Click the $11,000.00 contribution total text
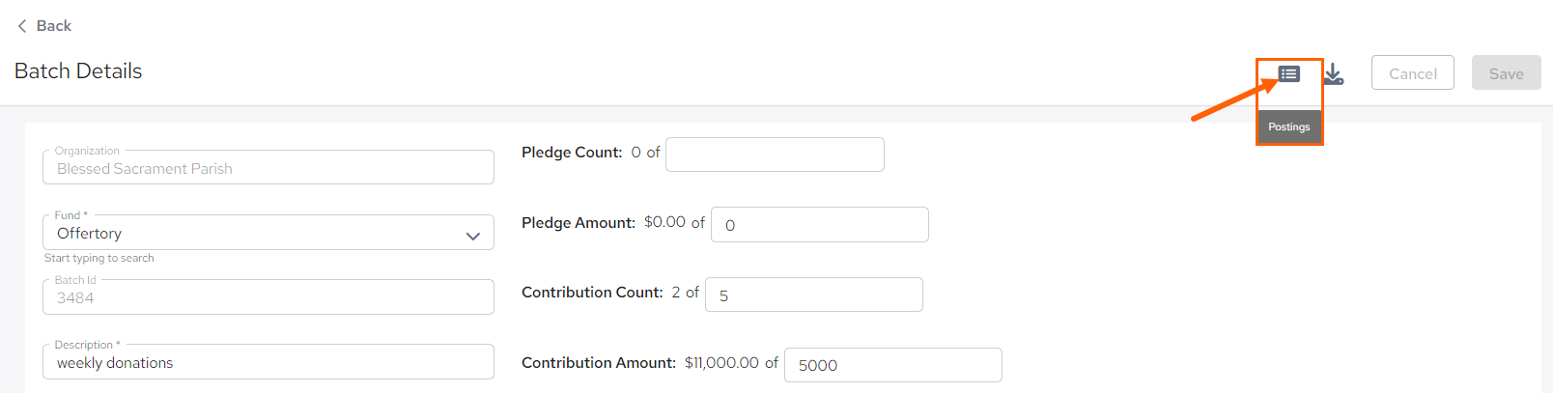The image size is (1553, 393). (x=721, y=363)
